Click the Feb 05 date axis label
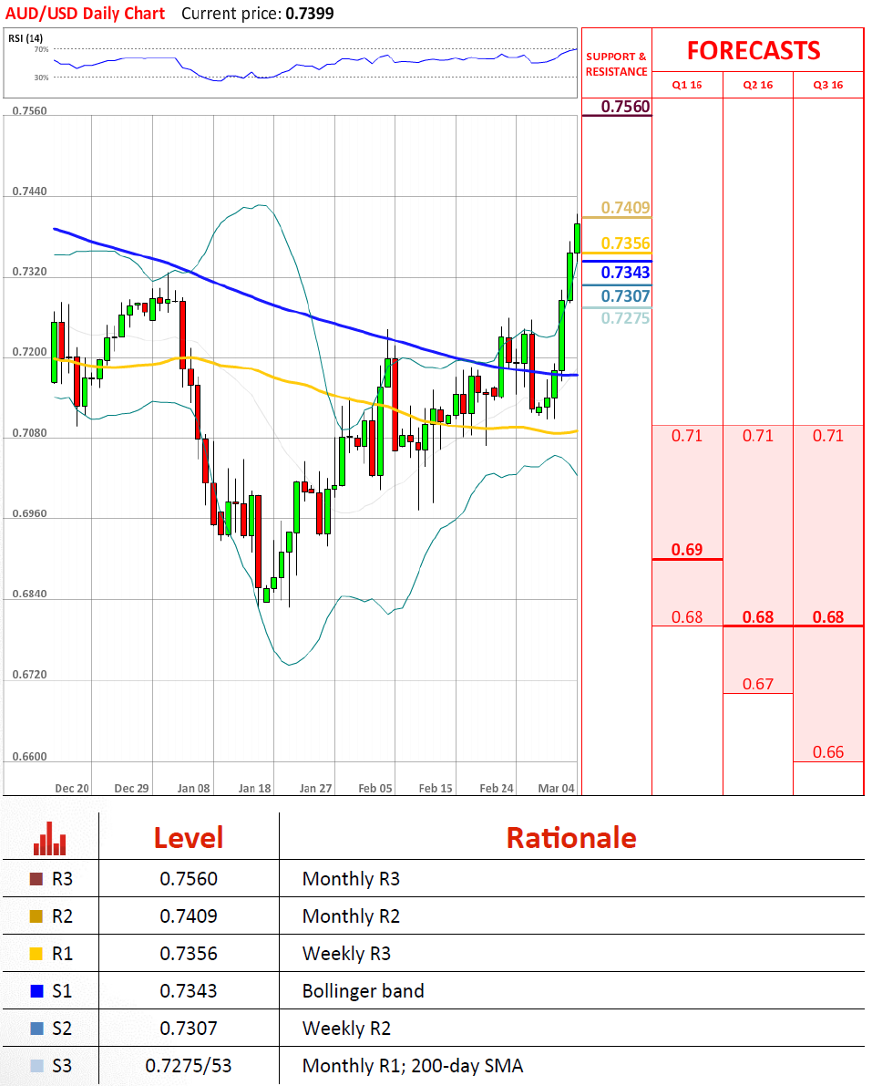This screenshot has height=1086, width=872. [375, 788]
